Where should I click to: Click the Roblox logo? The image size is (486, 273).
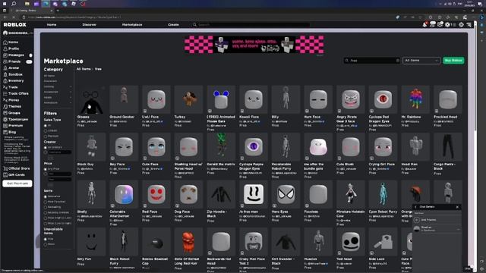(x=15, y=24)
